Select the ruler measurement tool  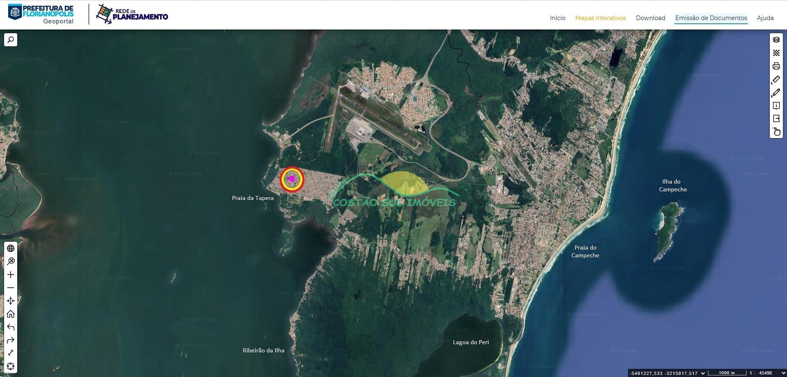pos(776,79)
